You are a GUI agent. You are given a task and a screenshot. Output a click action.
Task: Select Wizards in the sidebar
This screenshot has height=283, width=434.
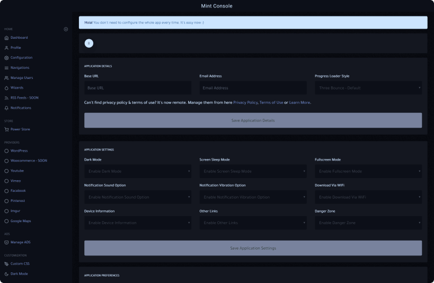tap(17, 88)
